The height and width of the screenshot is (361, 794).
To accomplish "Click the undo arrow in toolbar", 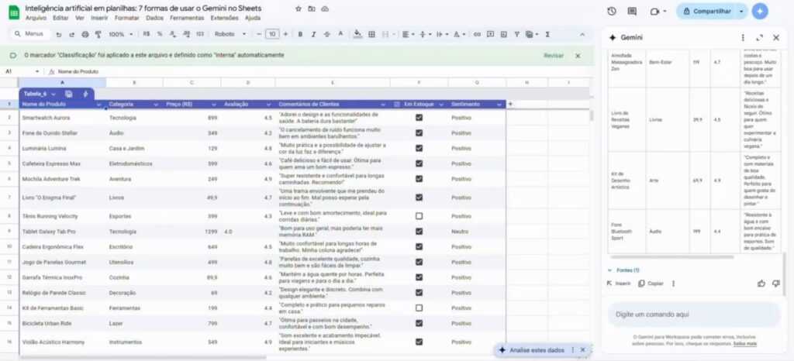I will tap(59, 34).
